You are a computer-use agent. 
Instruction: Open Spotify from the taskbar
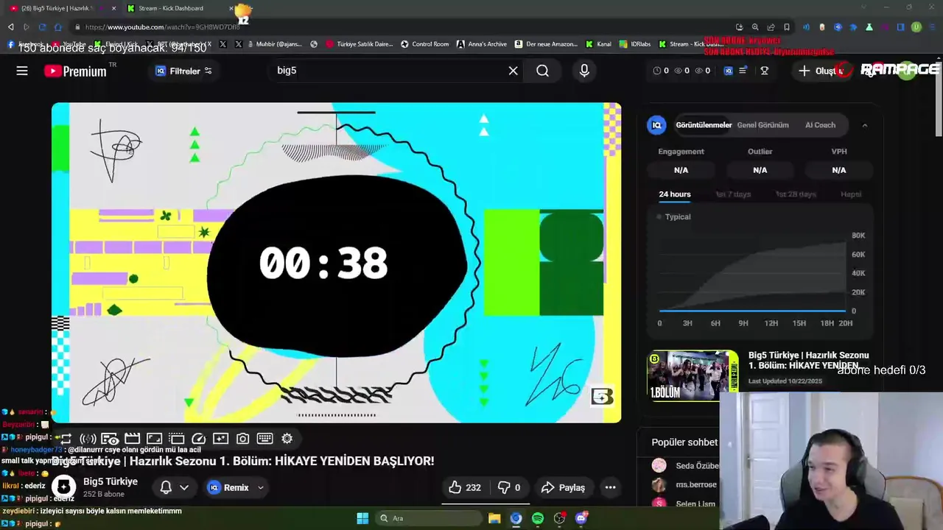pyautogui.click(x=538, y=518)
